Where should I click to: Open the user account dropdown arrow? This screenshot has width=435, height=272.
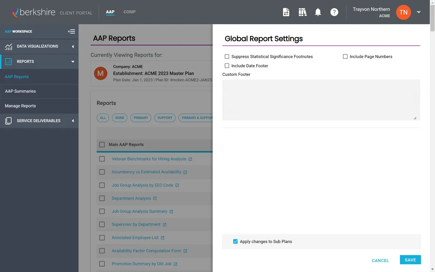pyautogui.click(x=419, y=12)
